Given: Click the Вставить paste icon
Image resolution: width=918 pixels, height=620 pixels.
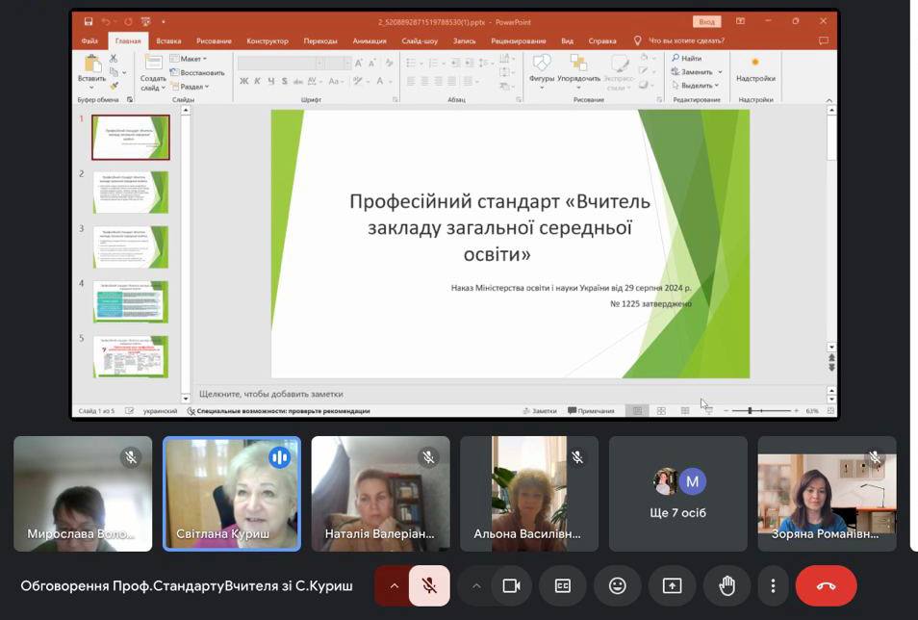Looking at the screenshot, I should (92, 64).
